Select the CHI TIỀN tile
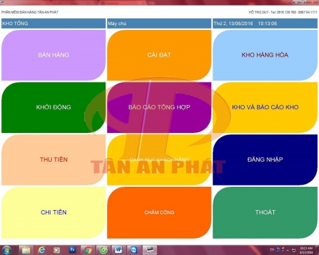The image size is (319, 255). pos(53,213)
